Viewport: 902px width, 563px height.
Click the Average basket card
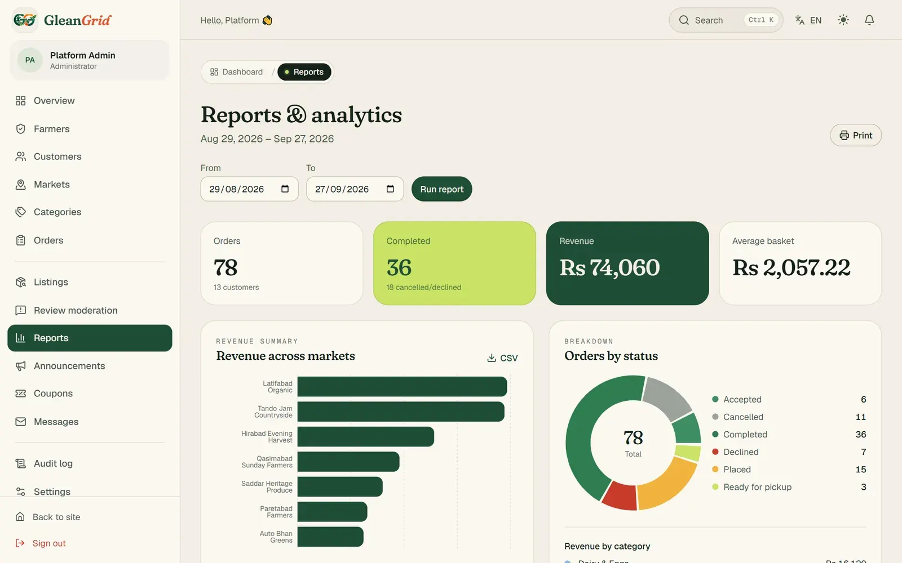pyautogui.click(x=800, y=263)
